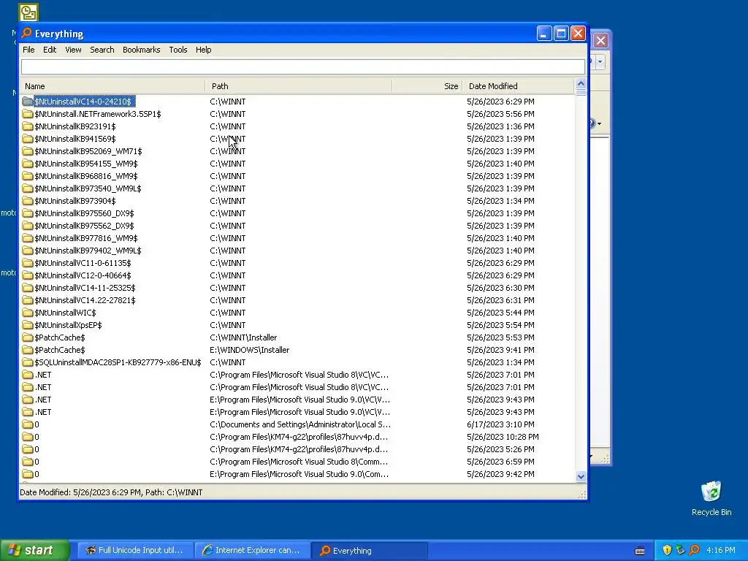Click the taskbar clock showing 4:16 PM
This screenshot has width=748, height=561.
coord(720,550)
